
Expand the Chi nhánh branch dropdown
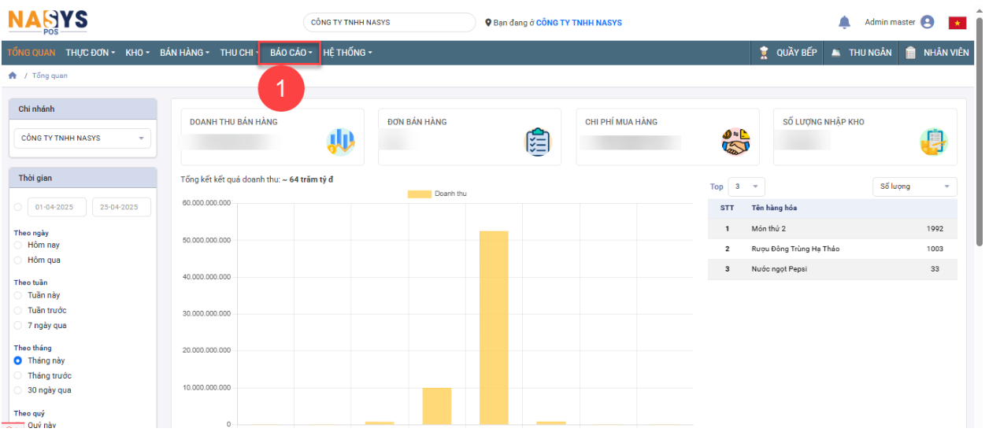(82, 138)
